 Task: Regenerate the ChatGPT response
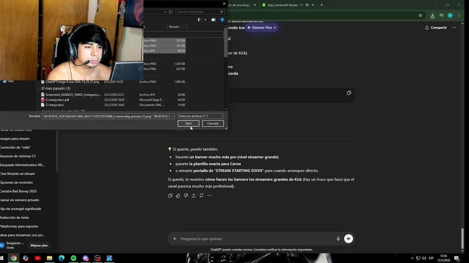tap(202, 195)
